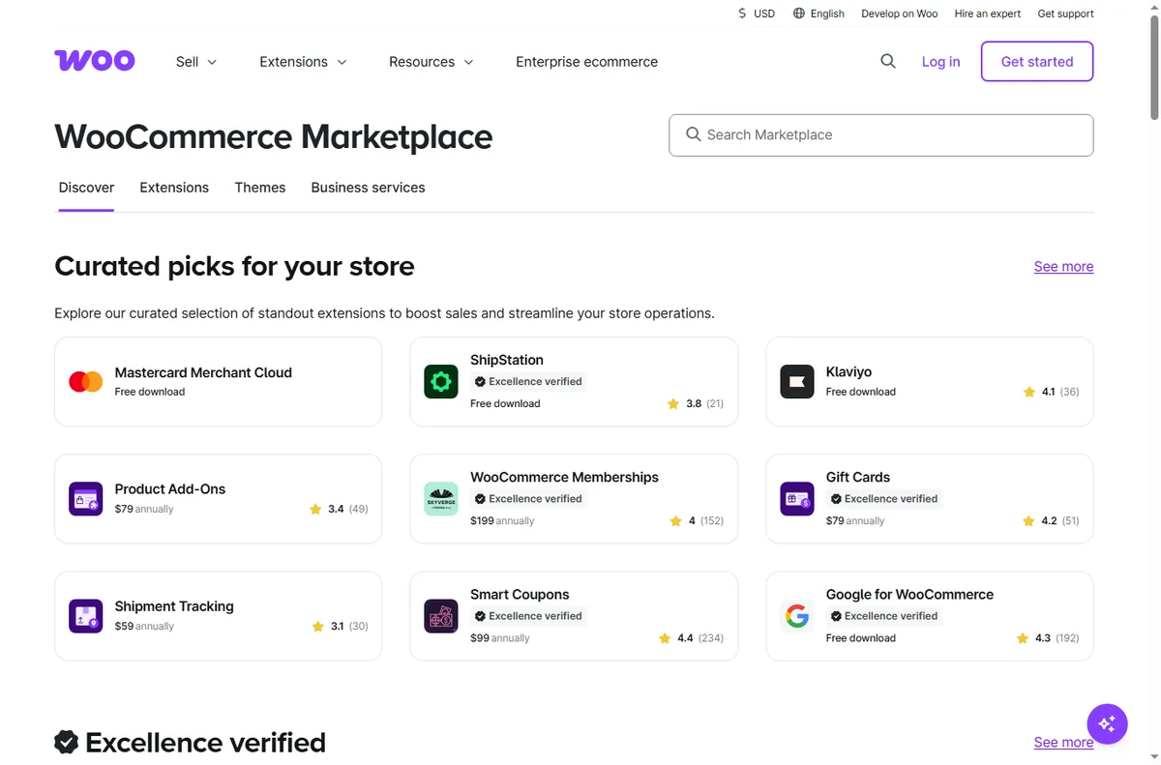Switch to the Discover tab
1161x765 pixels.
click(86, 188)
